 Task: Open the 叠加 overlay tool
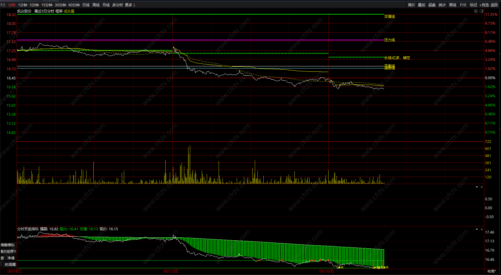pos(422,5)
